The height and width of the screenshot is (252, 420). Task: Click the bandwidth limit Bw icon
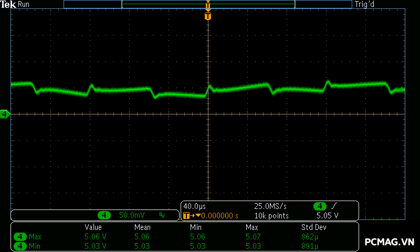162,215
